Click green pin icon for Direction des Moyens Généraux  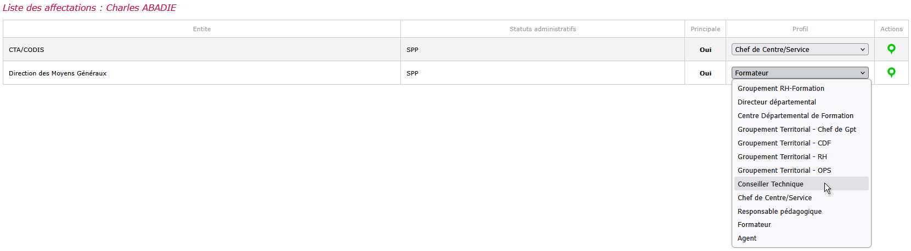(891, 73)
